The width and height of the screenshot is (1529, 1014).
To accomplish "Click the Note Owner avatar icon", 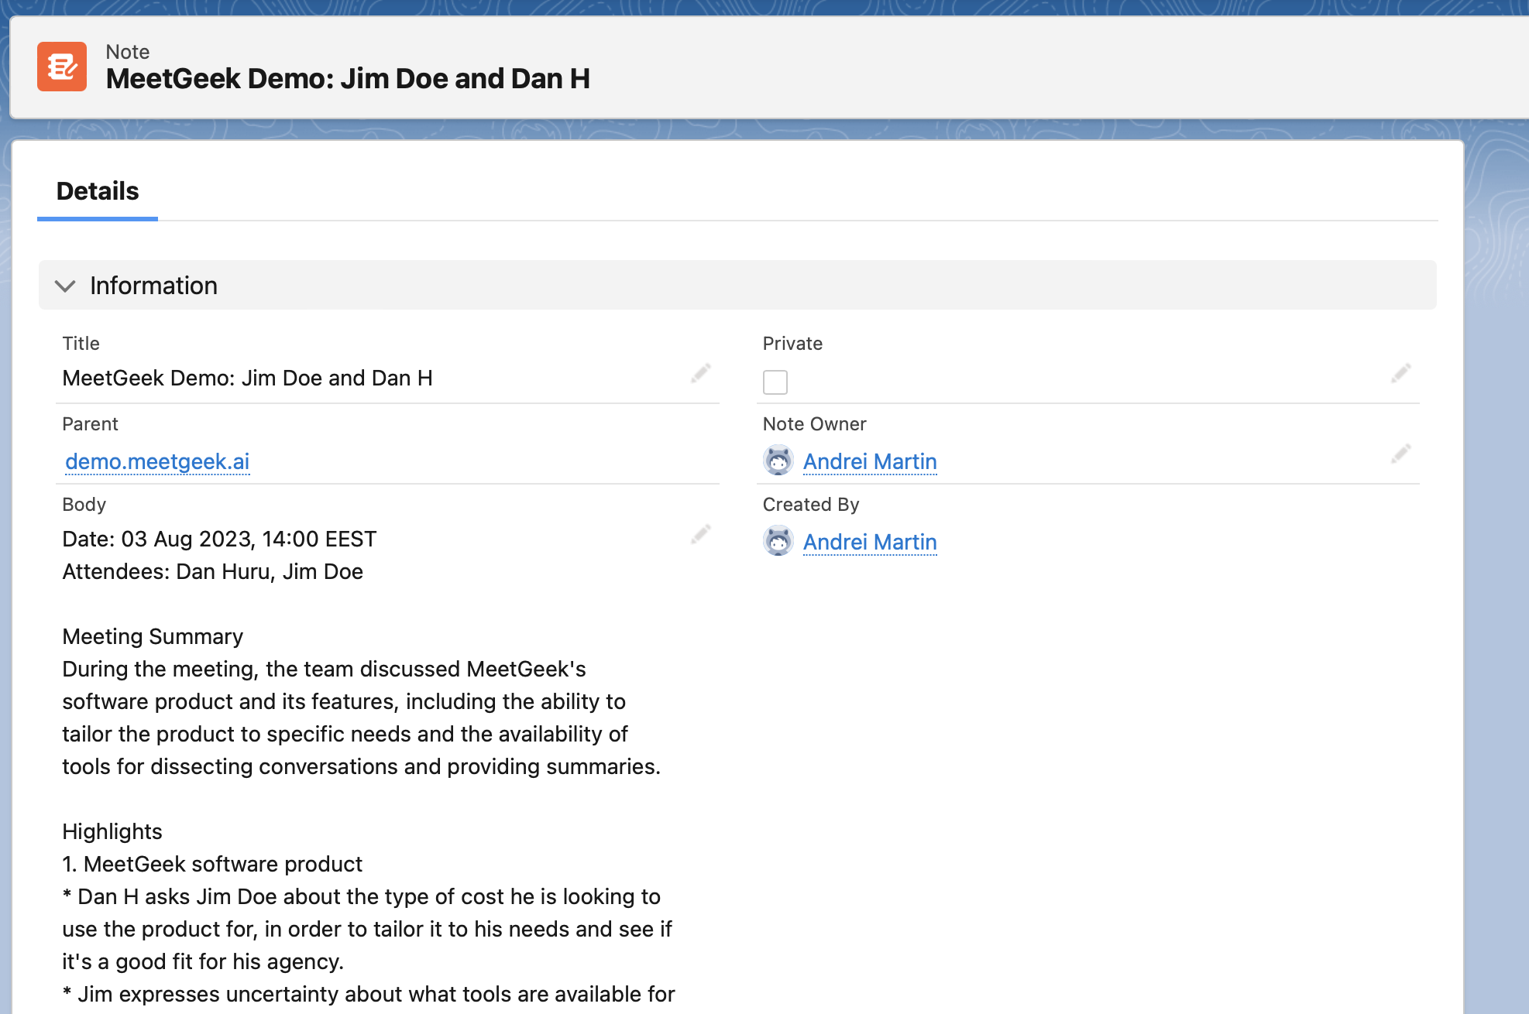I will [778, 461].
